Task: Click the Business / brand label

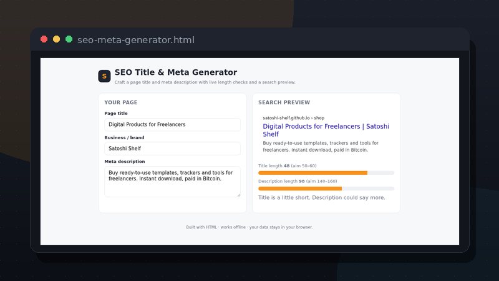Action: coord(124,137)
